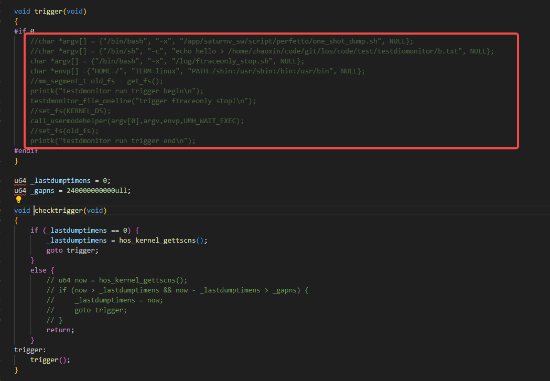Click the commented line containing 'echo hello'
Viewport: 550px width, 381px height.
[x=262, y=51]
